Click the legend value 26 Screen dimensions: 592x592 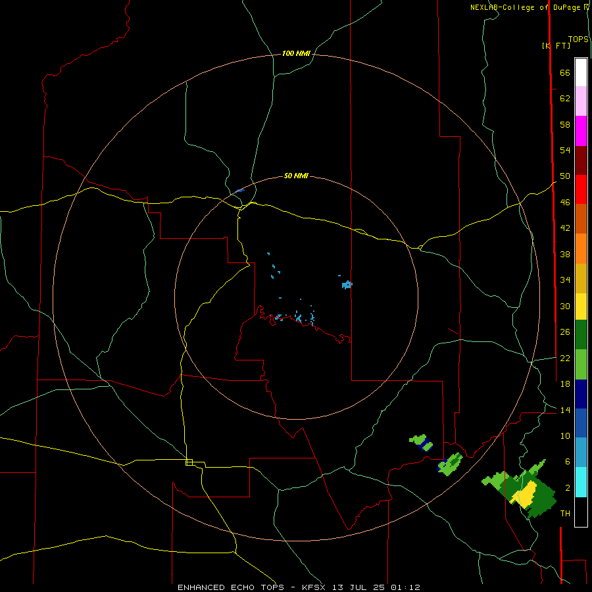click(x=565, y=332)
